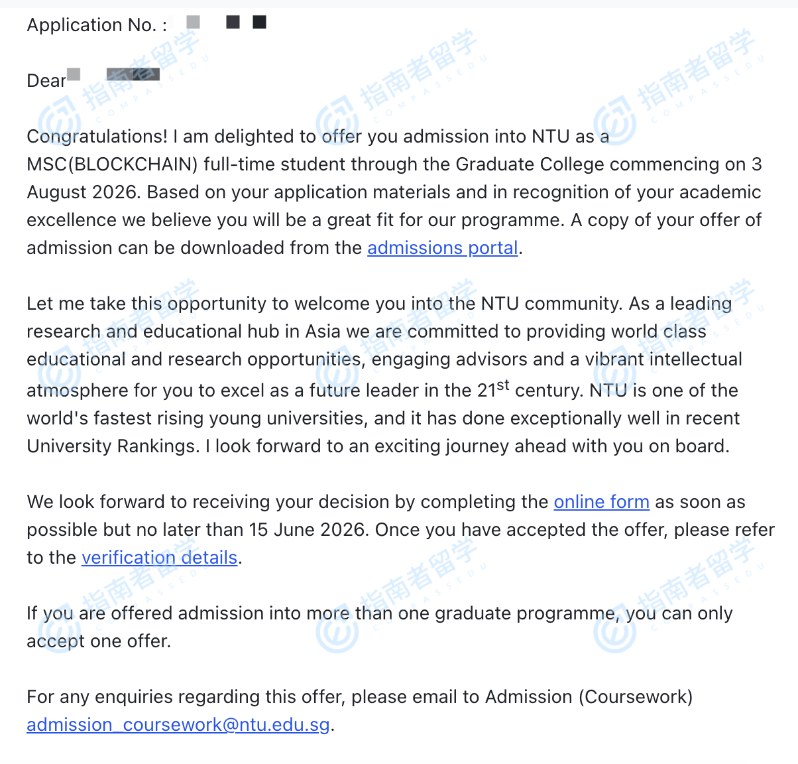798x764 pixels.
Task: Open the verification details link
Action: (159, 558)
